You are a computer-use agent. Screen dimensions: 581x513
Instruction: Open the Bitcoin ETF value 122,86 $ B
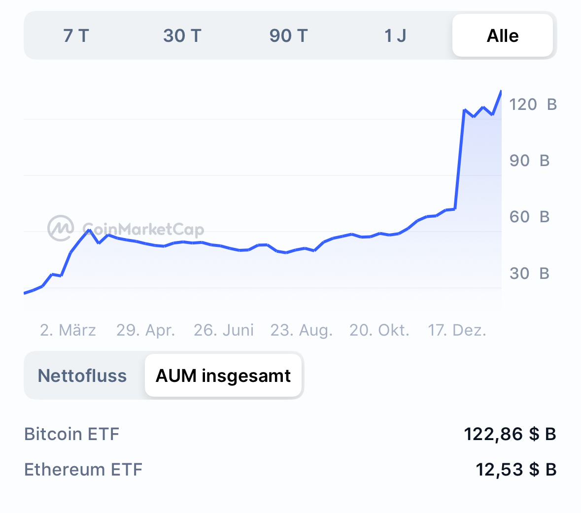coord(510,434)
